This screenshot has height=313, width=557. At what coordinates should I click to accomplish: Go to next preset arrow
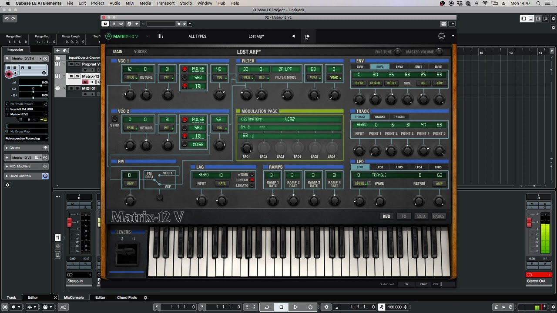[308, 37]
